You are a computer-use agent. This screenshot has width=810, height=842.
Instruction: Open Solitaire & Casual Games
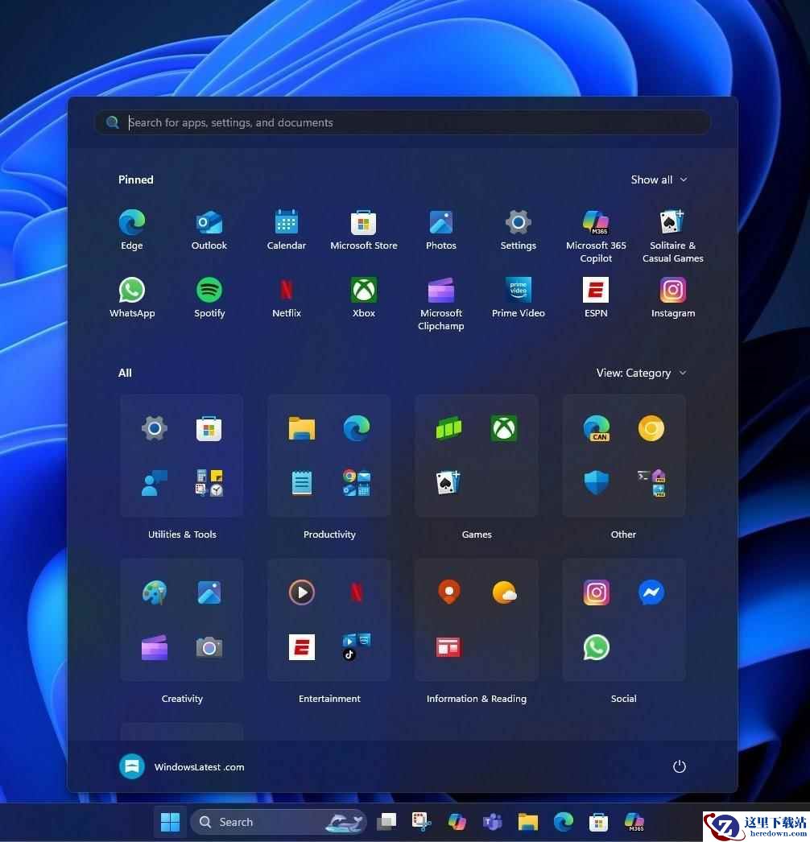coord(672,237)
